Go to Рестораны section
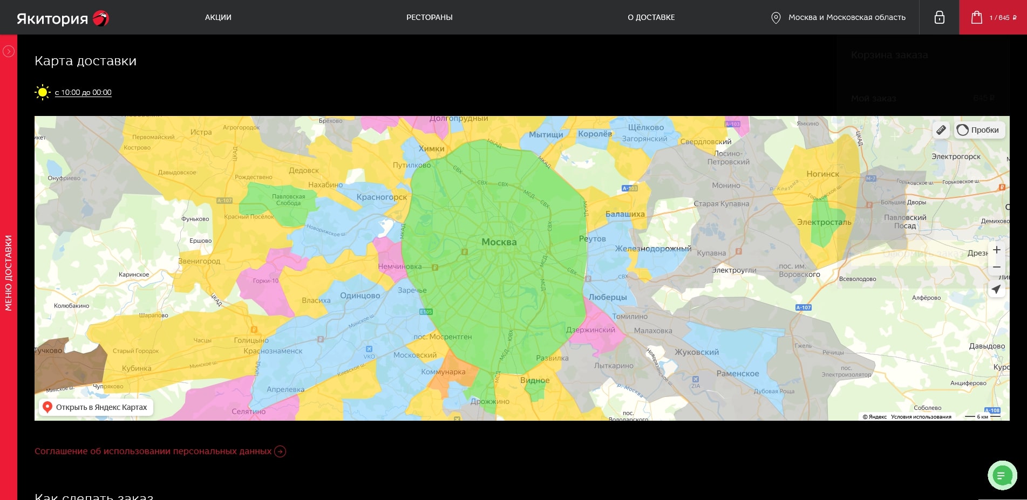 click(429, 17)
